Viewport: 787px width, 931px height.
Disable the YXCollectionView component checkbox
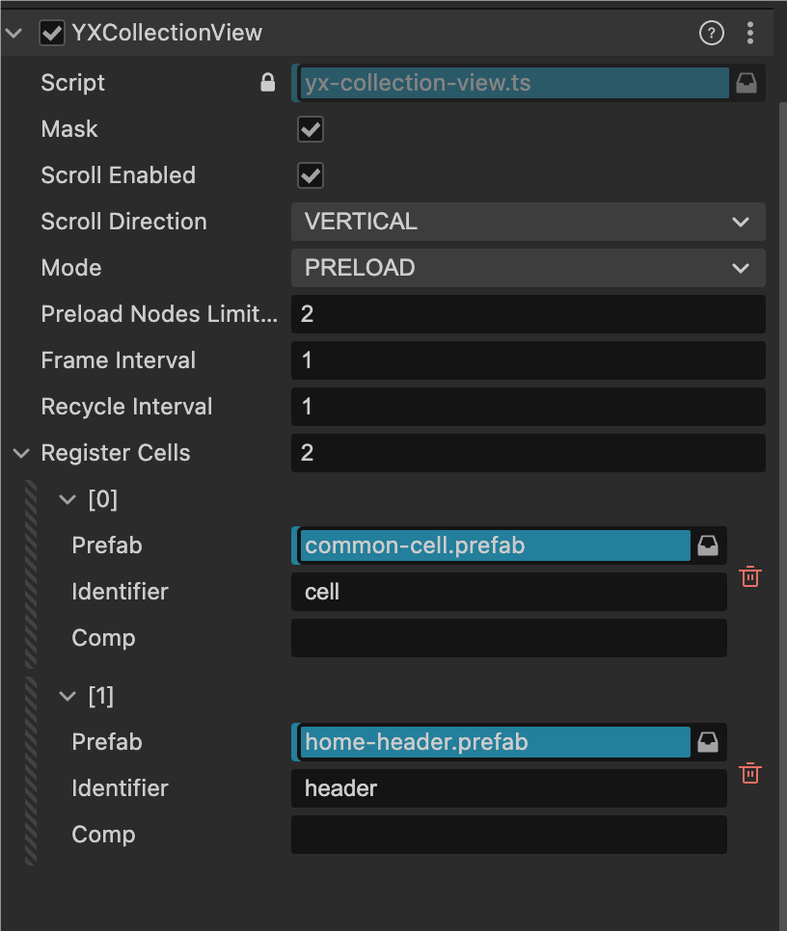(51, 33)
